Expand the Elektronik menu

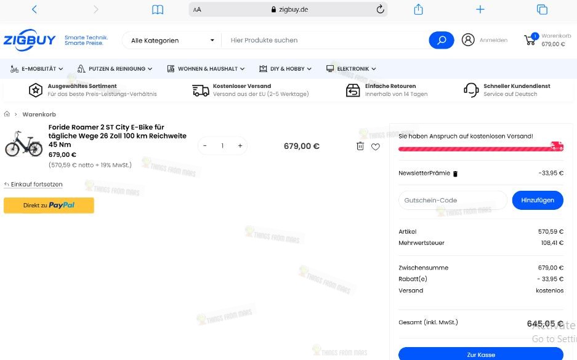pyautogui.click(x=351, y=69)
